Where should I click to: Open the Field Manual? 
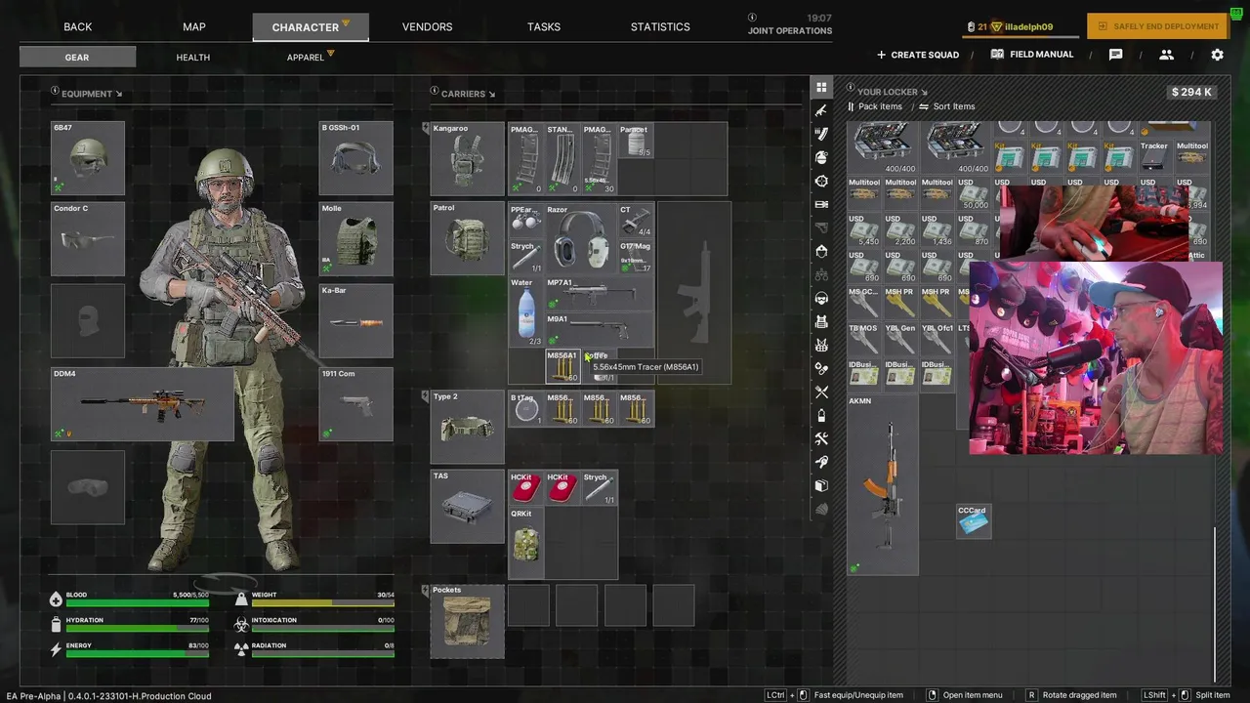pyautogui.click(x=1032, y=55)
